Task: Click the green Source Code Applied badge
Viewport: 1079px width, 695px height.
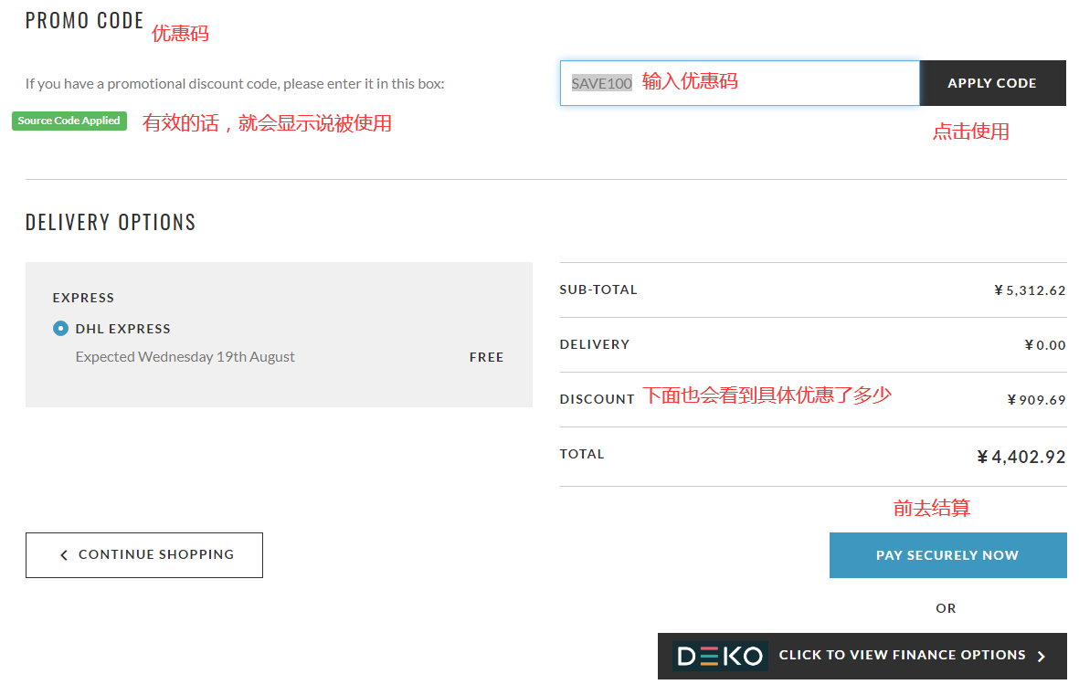Action: tap(69, 121)
